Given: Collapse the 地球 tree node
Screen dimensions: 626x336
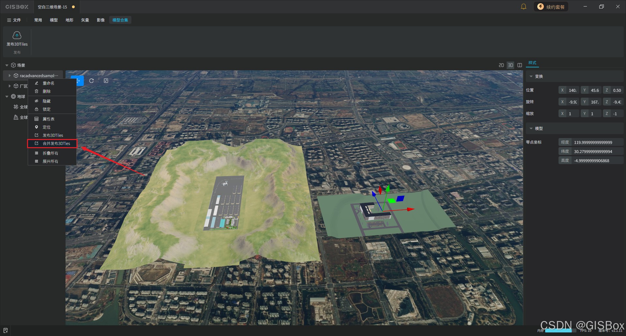Looking at the screenshot, I should pyautogui.click(x=7, y=96).
